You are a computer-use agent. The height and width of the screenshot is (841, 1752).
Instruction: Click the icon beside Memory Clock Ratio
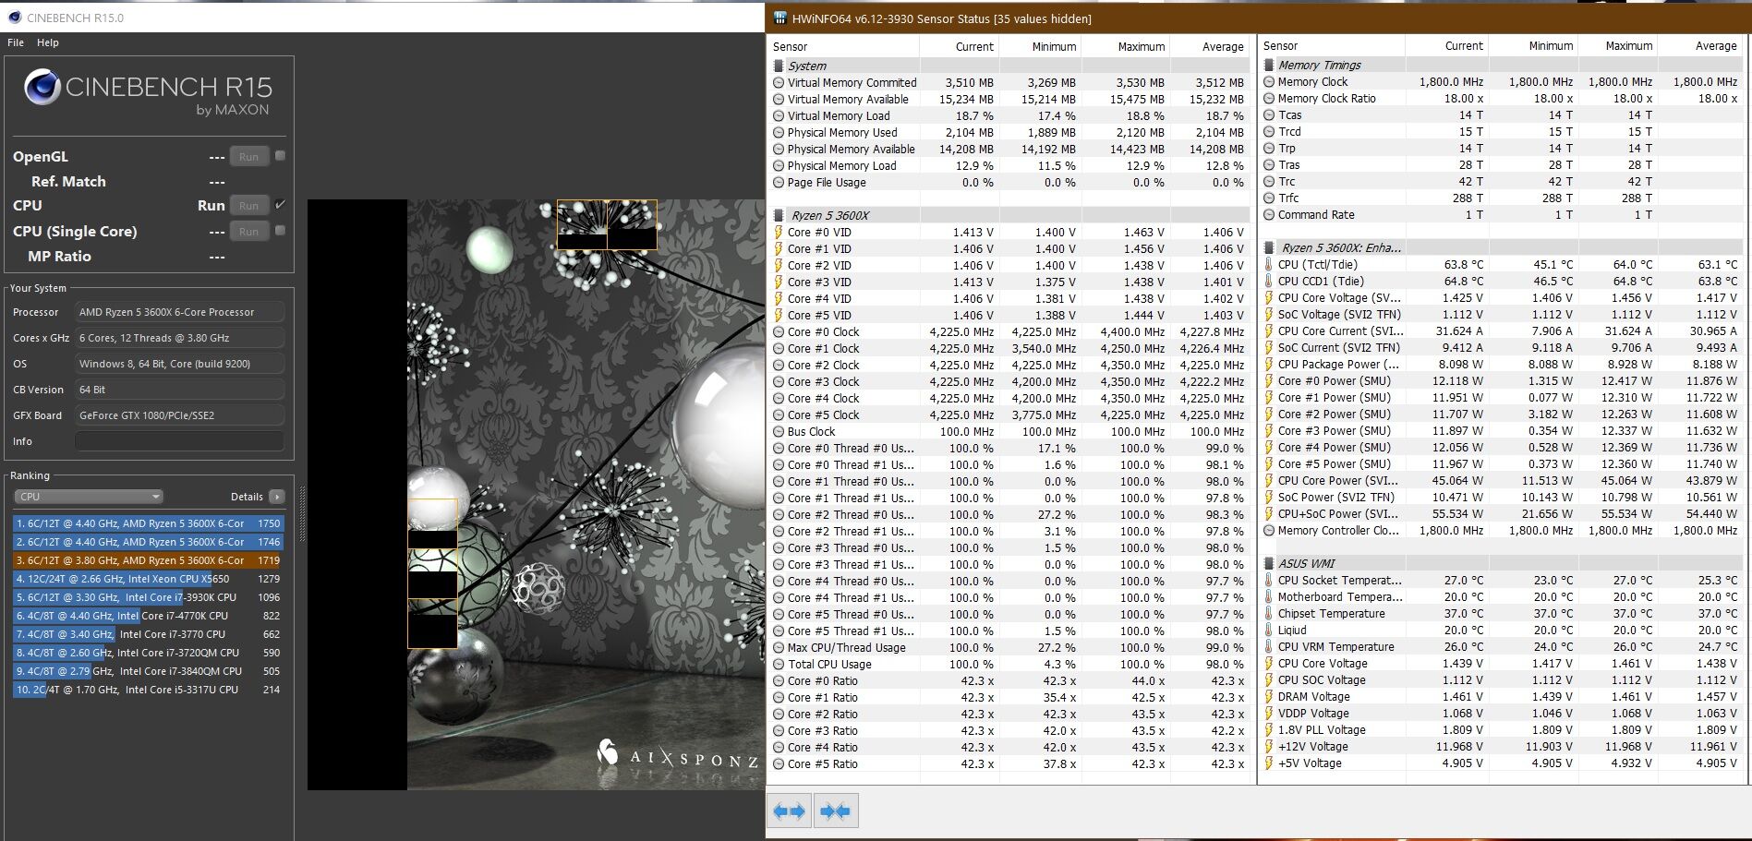point(1269,99)
